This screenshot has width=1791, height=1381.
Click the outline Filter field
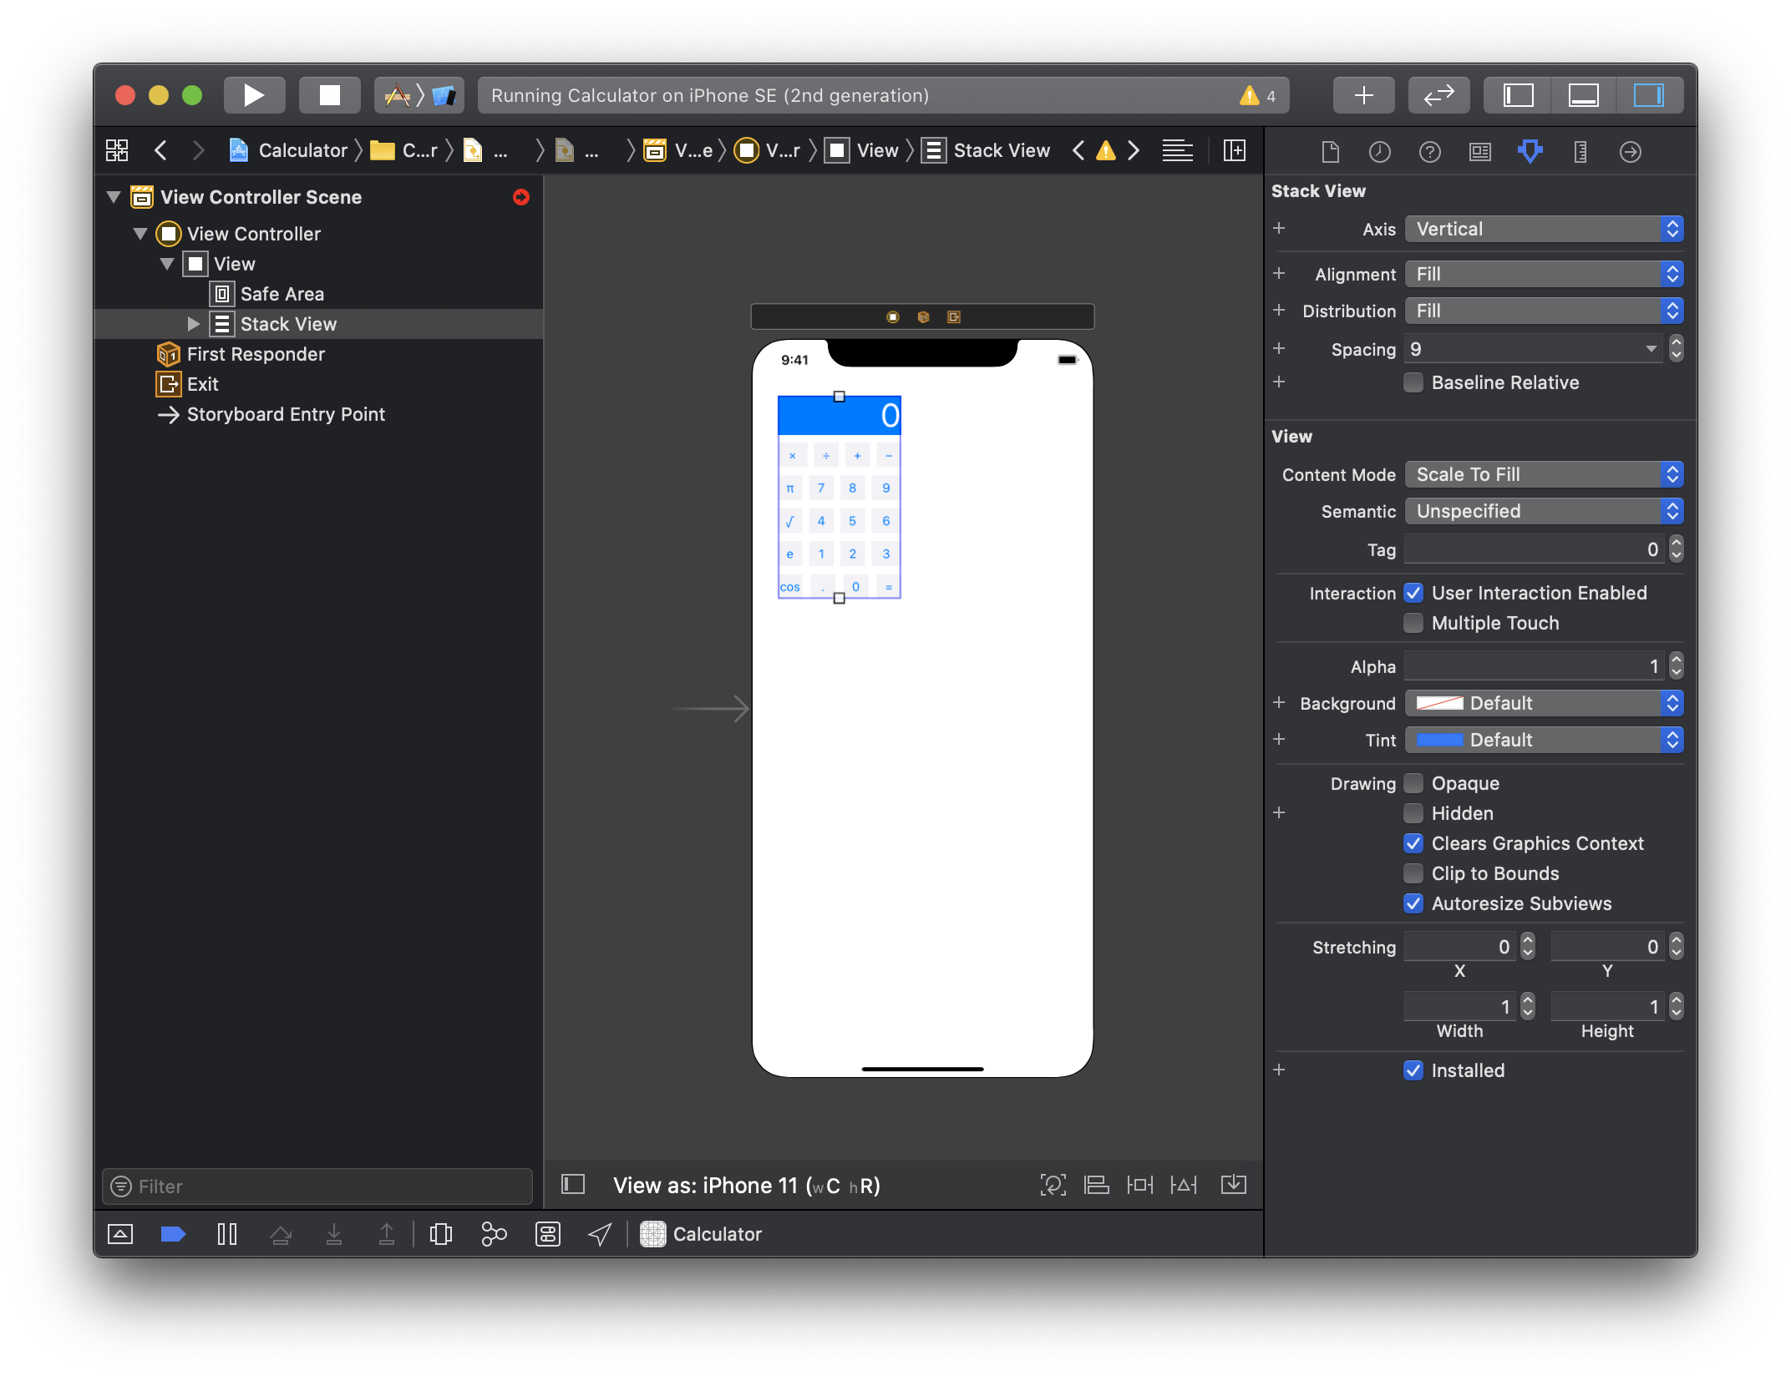click(x=317, y=1186)
